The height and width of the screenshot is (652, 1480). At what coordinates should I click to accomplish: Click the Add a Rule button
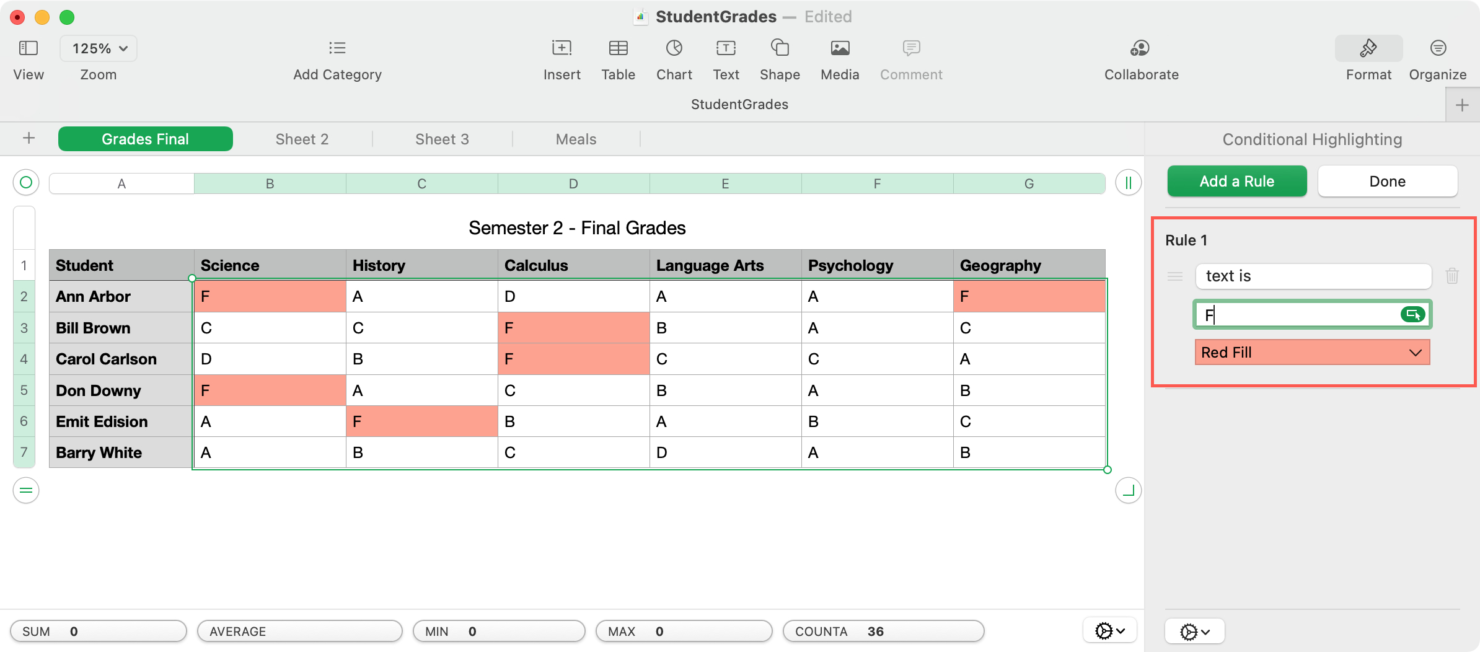click(x=1236, y=181)
